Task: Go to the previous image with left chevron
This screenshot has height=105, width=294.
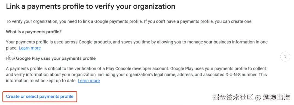Action: coord(9,57)
